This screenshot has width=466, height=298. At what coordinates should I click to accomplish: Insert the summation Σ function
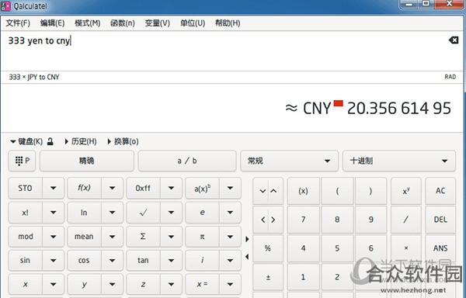click(143, 237)
